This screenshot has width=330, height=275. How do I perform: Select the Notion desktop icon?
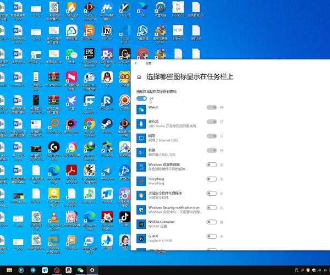point(107,31)
